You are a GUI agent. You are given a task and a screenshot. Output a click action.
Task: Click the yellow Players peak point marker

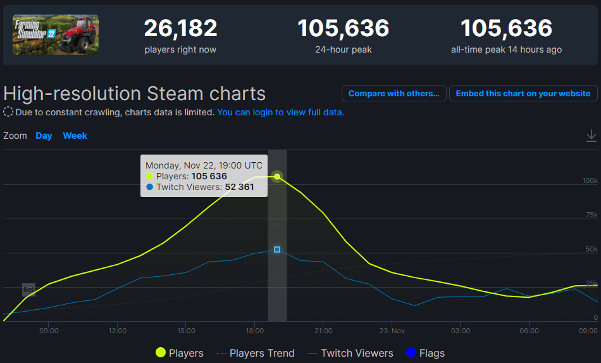coord(277,176)
